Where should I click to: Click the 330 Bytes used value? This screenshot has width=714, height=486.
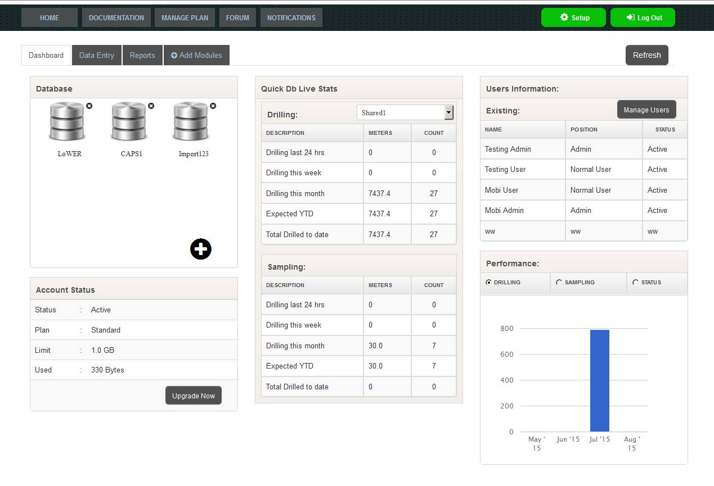[x=107, y=370]
